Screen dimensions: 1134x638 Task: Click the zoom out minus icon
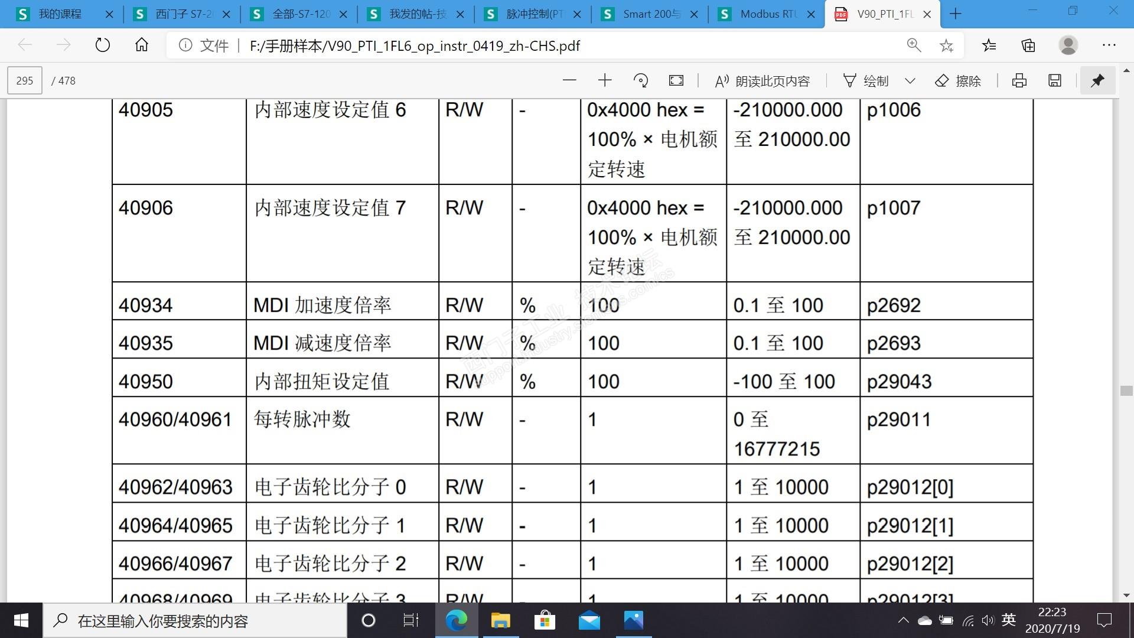(x=569, y=80)
